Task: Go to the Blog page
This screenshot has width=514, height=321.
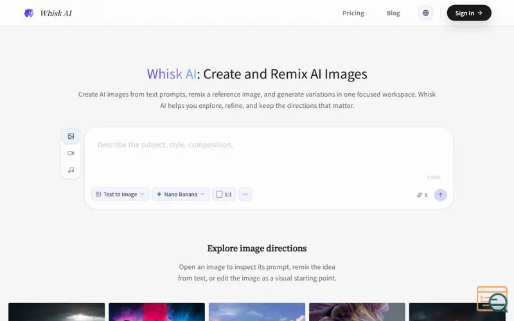Action: (x=393, y=13)
